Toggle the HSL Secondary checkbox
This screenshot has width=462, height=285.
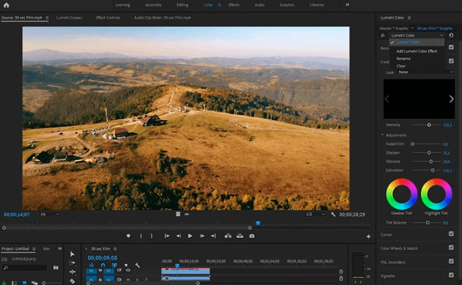pyautogui.click(x=451, y=261)
